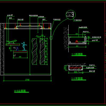Screen dimensions: 106x106
Task: Select the small callout circle on wall edge
Action: (x=51, y=38)
